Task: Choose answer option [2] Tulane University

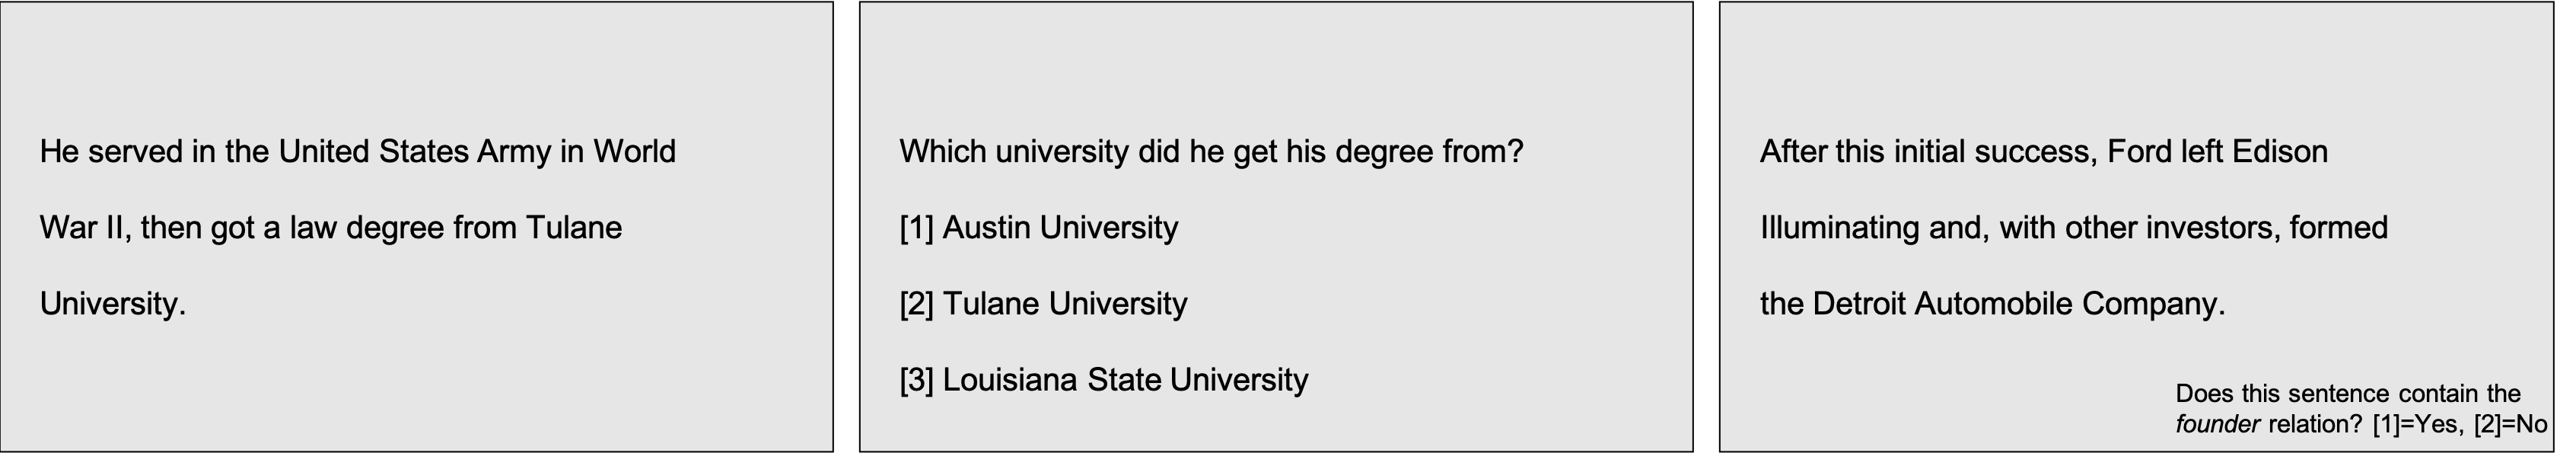Action: click(1044, 304)
